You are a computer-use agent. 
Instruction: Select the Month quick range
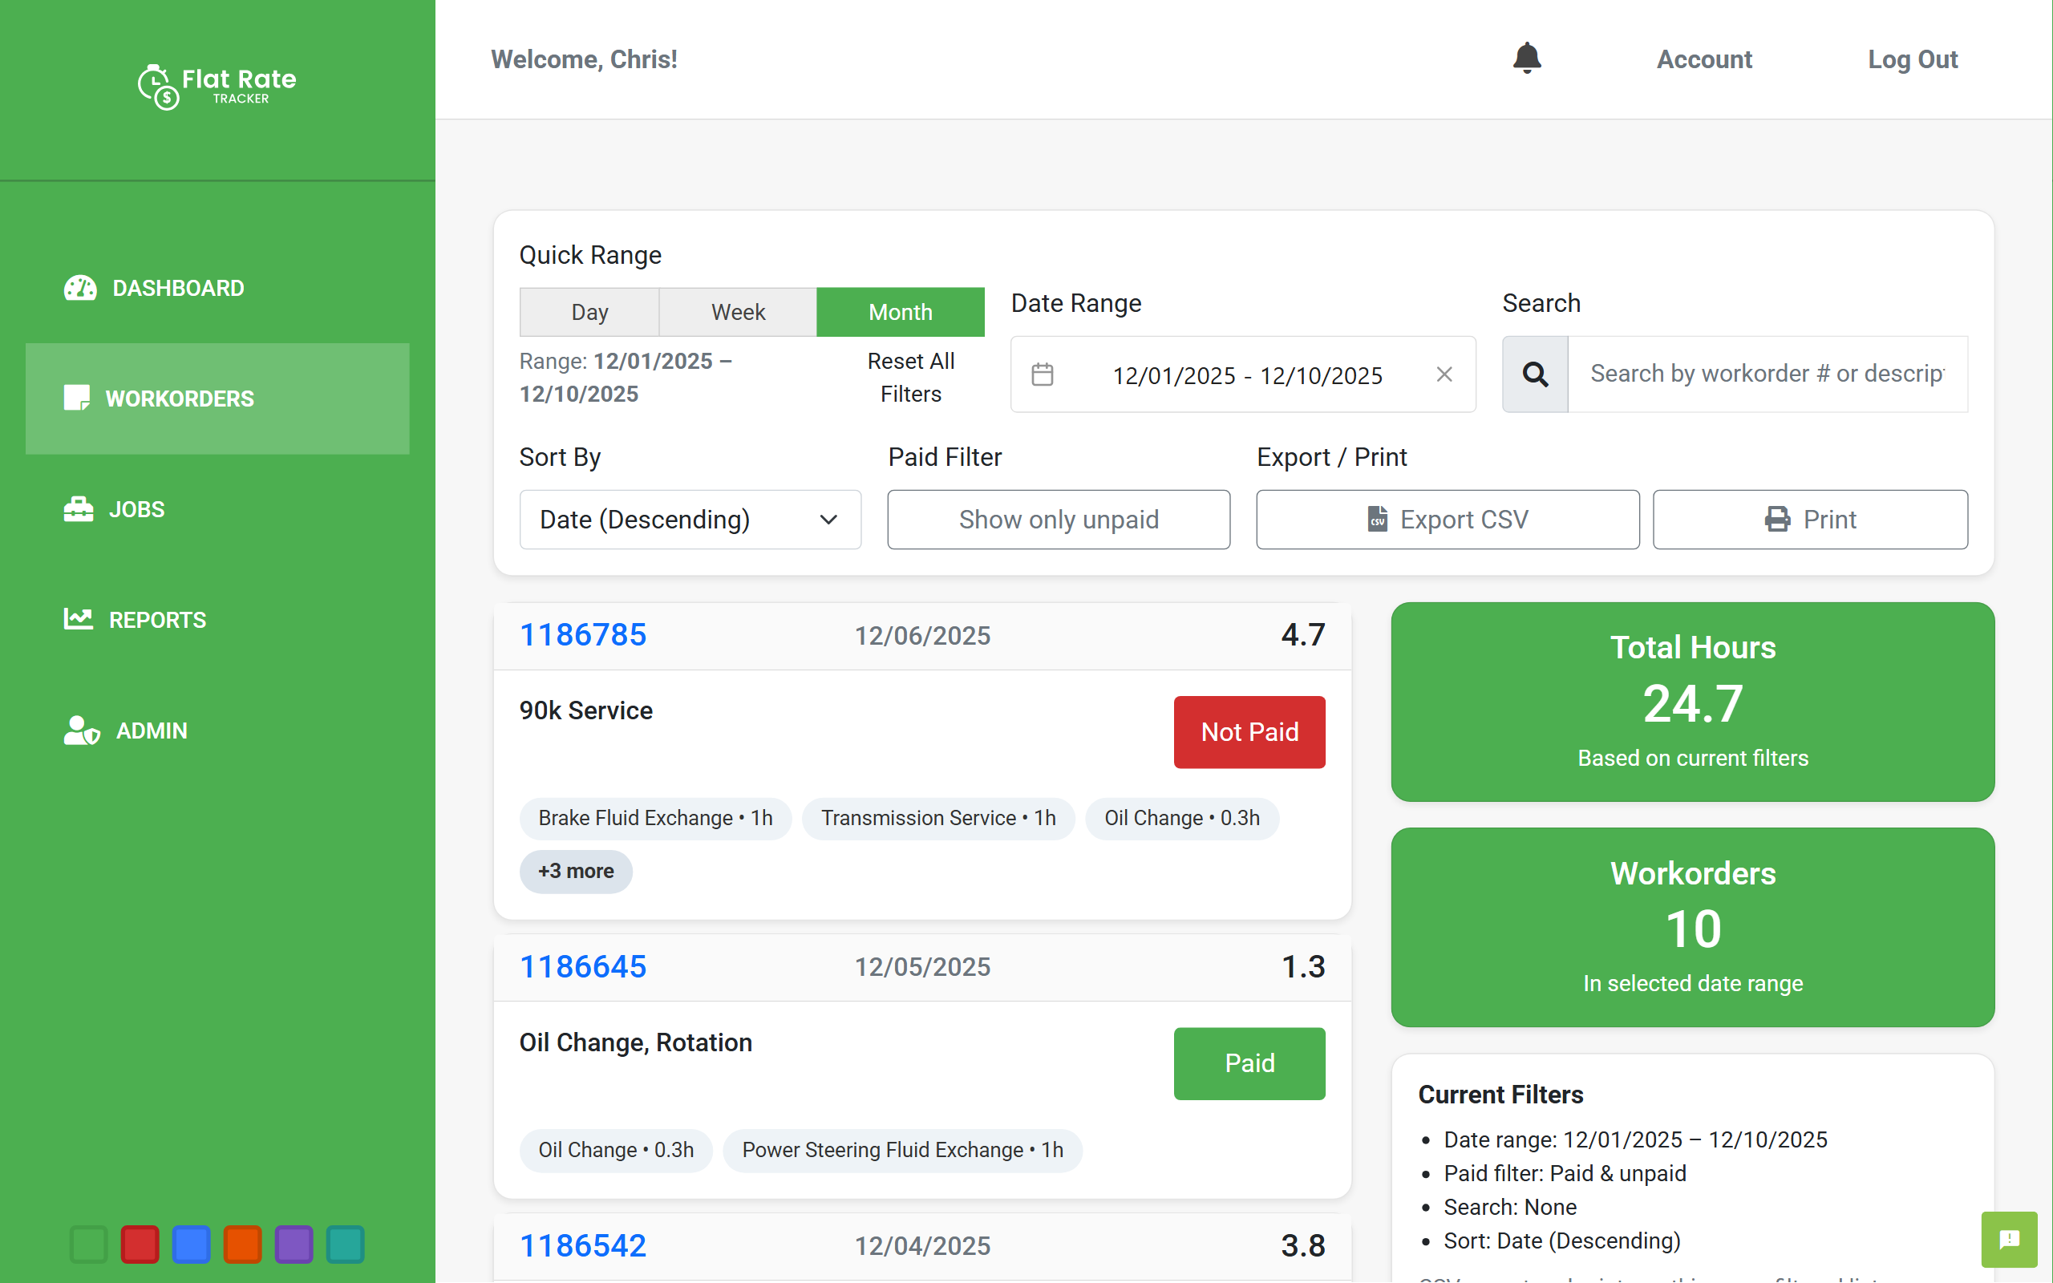(x=900, y=312)
